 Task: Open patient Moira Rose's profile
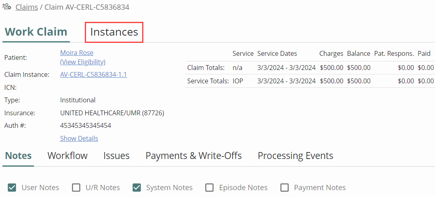(77, 53)
